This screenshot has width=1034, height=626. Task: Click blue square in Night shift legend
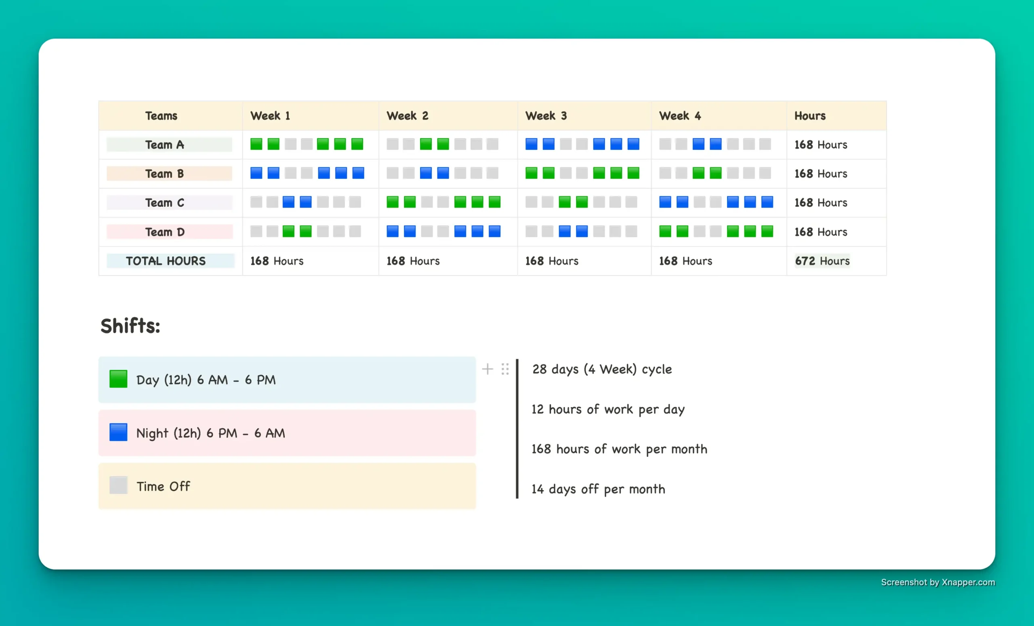coord(118,432)
